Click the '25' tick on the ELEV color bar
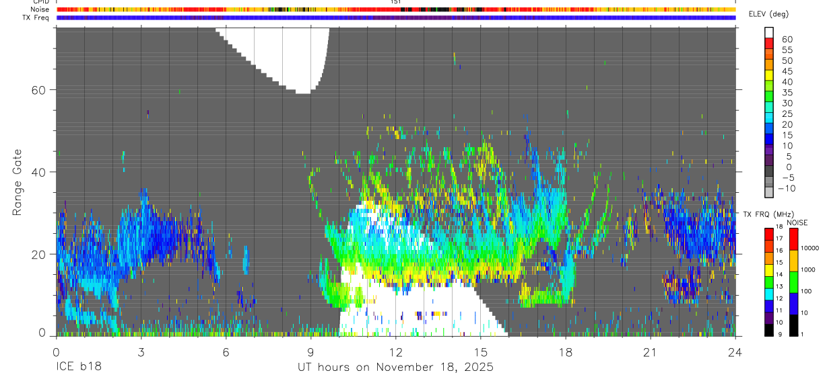 [787, 114]
